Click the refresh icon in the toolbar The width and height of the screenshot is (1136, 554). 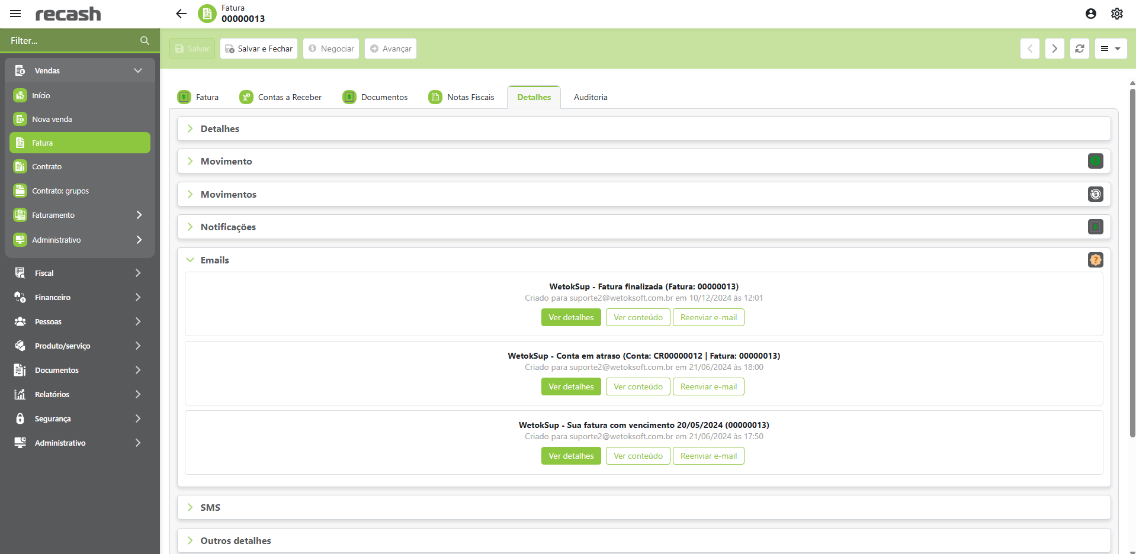point(1079,49)
